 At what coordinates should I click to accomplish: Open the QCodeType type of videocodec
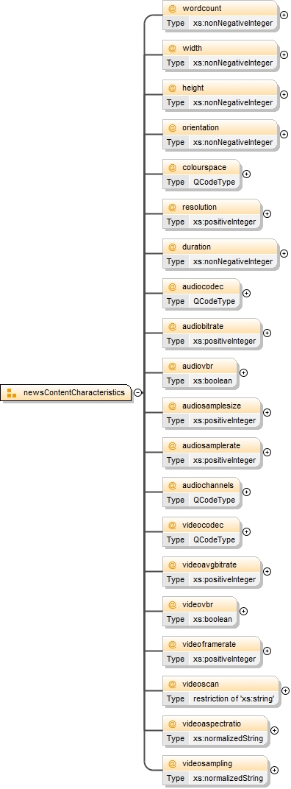pyautogui.click(x=214, y=539)
